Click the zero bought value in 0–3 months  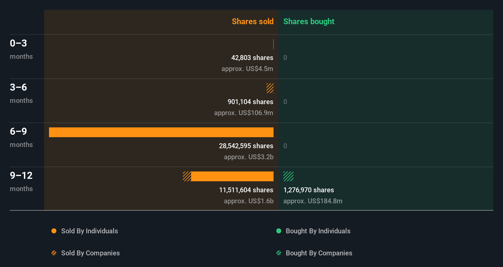[x=285, y=58]
